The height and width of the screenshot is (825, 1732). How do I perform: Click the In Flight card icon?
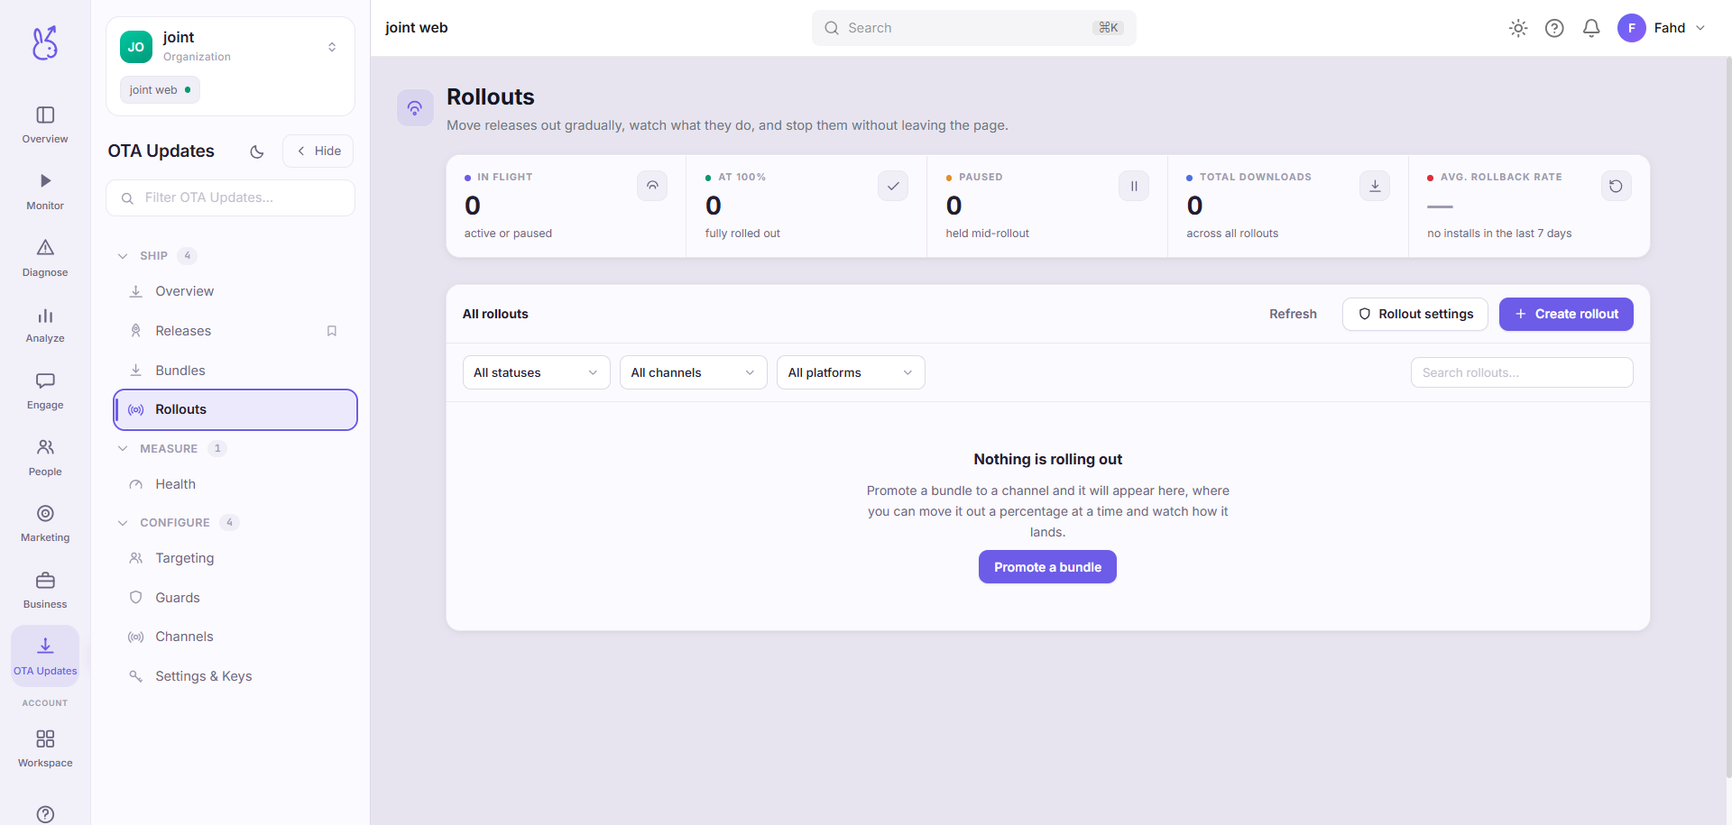pos(652,186)
